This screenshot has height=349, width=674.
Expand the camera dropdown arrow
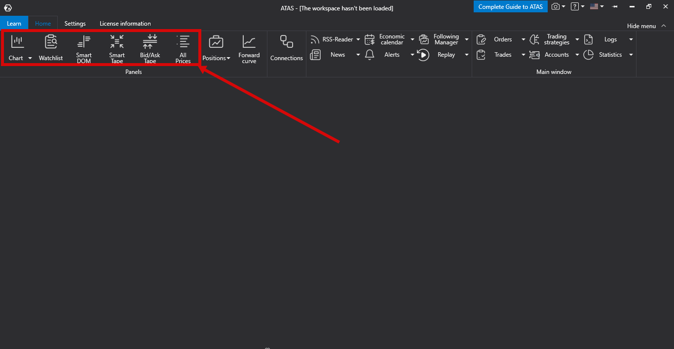pyautogui.click(x=563, y=7)
